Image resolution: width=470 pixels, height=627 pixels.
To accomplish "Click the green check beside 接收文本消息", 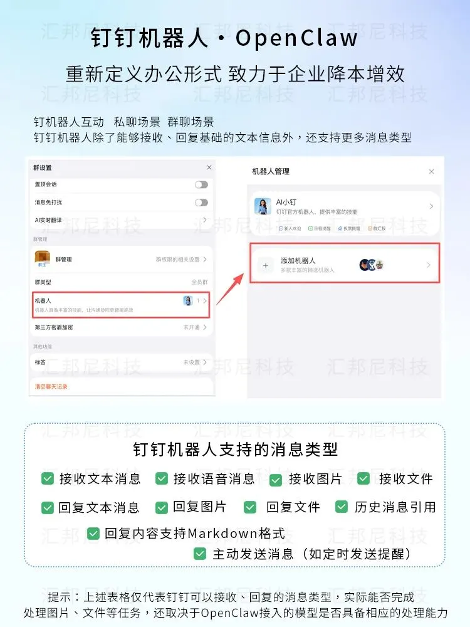I will (48, 478).
